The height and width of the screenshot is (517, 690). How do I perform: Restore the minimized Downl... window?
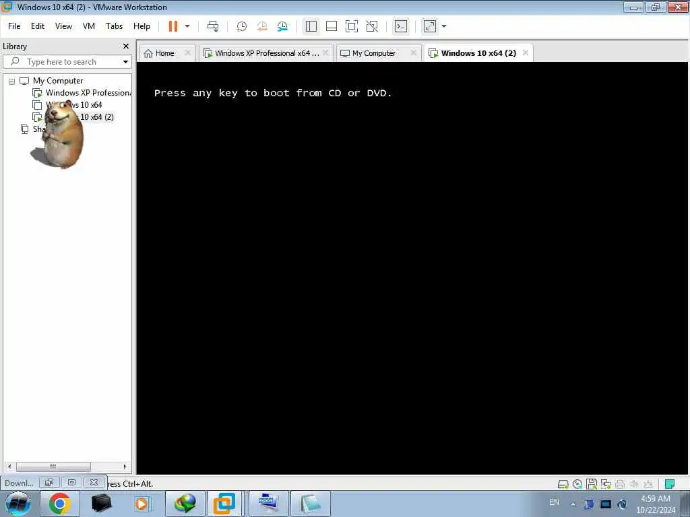coord(49,482)
